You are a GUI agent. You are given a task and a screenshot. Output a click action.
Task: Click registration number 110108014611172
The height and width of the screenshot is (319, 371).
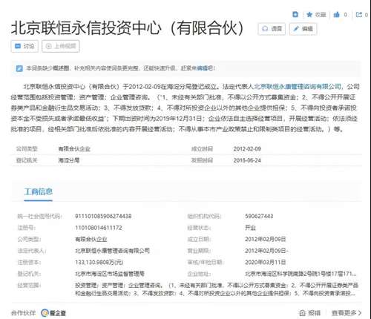click(x=99, y=228)
